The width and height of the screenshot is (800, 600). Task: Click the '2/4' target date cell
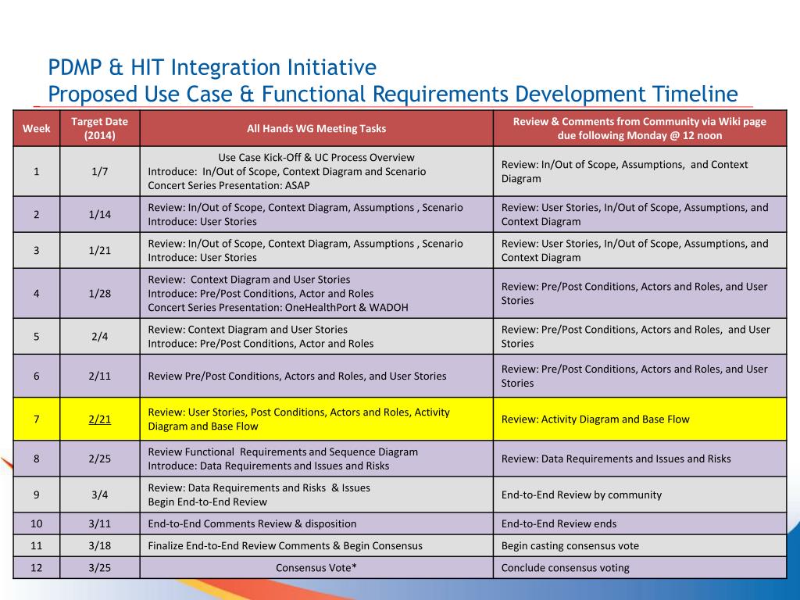click(99, 336)
